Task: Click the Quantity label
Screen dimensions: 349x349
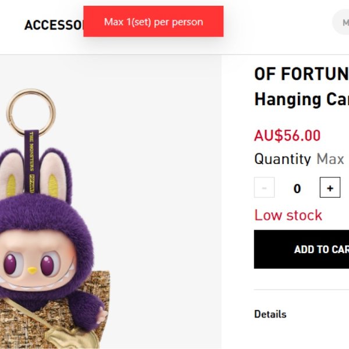Action: pyautogui.click(x=282, y=159)
